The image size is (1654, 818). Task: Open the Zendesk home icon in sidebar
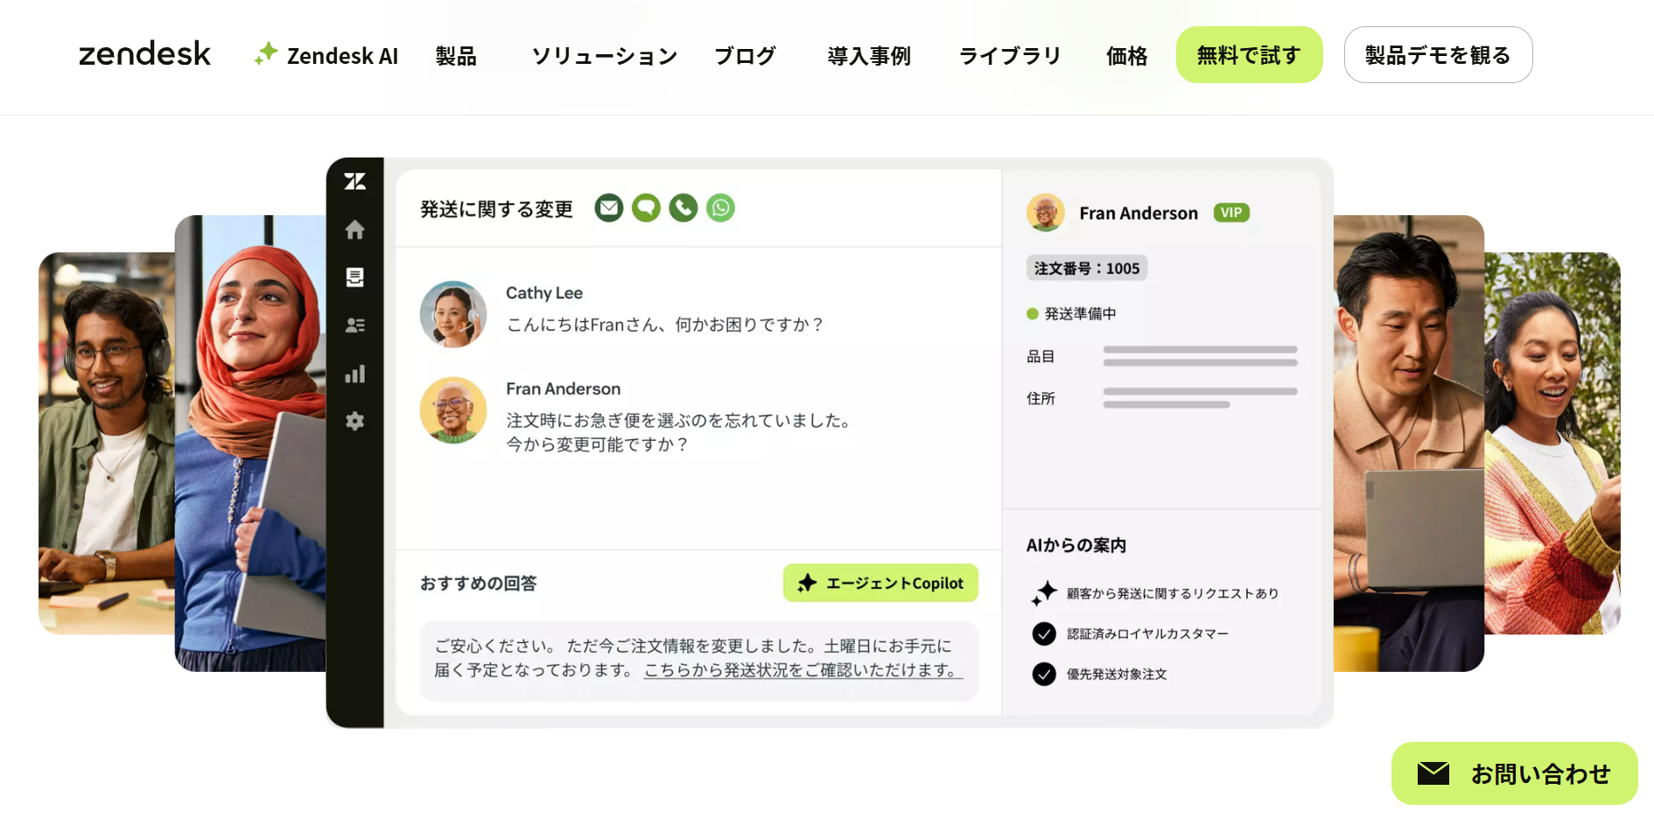[355, 230]
